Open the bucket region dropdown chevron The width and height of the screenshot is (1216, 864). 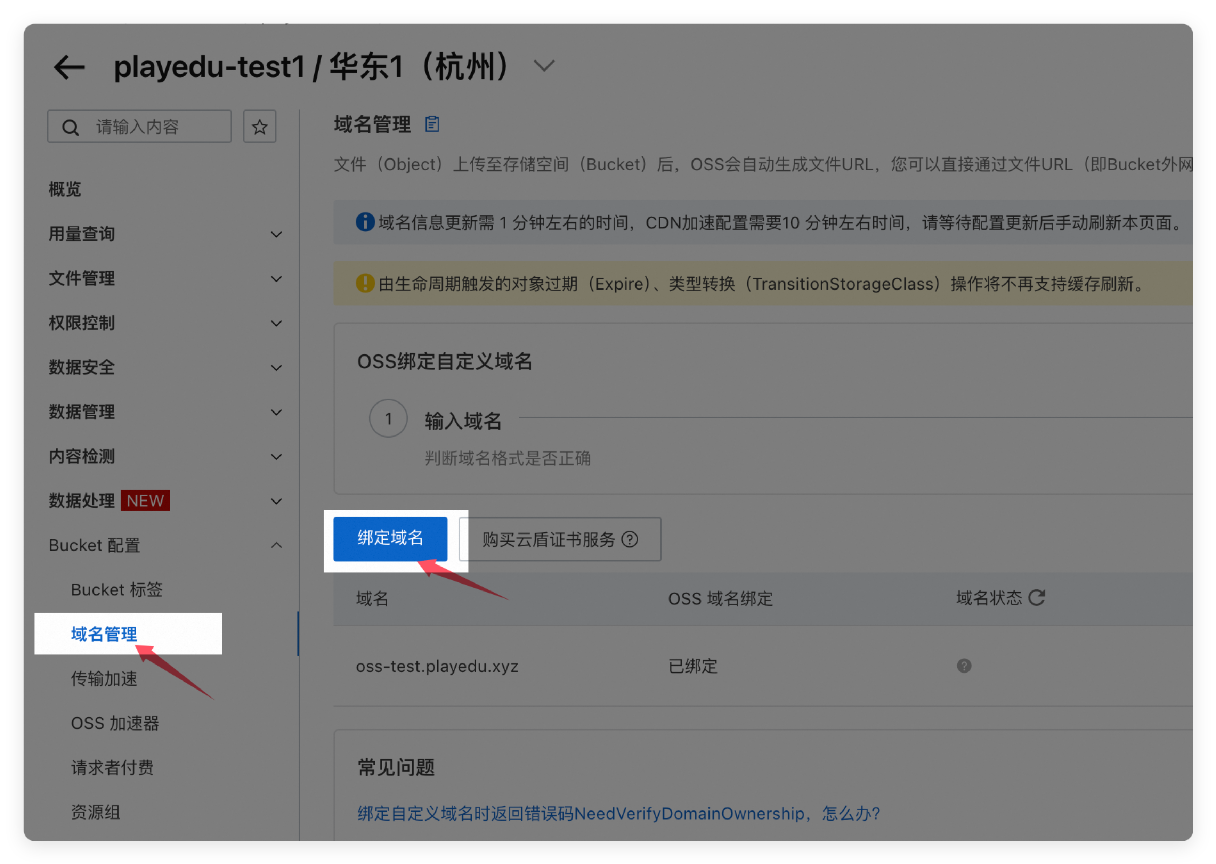[544, 66]
